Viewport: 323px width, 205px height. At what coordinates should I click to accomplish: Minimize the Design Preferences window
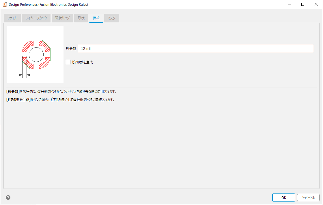[x=290, y=4]
